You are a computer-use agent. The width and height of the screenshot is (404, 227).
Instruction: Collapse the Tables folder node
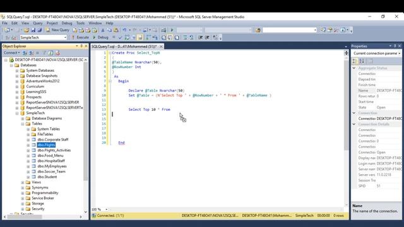[23, 124]
